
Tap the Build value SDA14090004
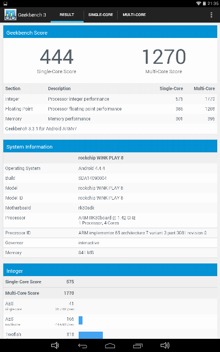tap(92, 178)
